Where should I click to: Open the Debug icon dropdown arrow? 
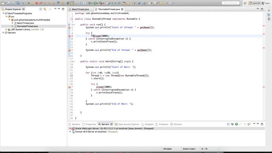pyautogui.click(x=92, y=3)
